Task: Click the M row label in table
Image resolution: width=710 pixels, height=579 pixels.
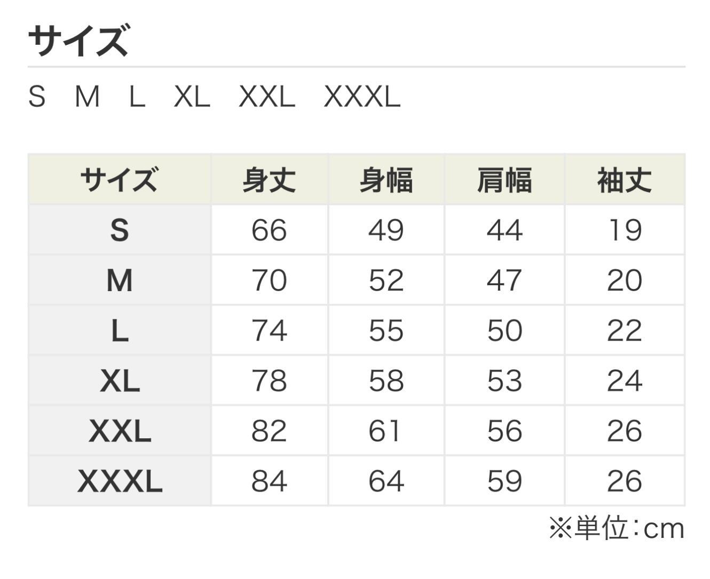Action: click(x=120, y=280)
